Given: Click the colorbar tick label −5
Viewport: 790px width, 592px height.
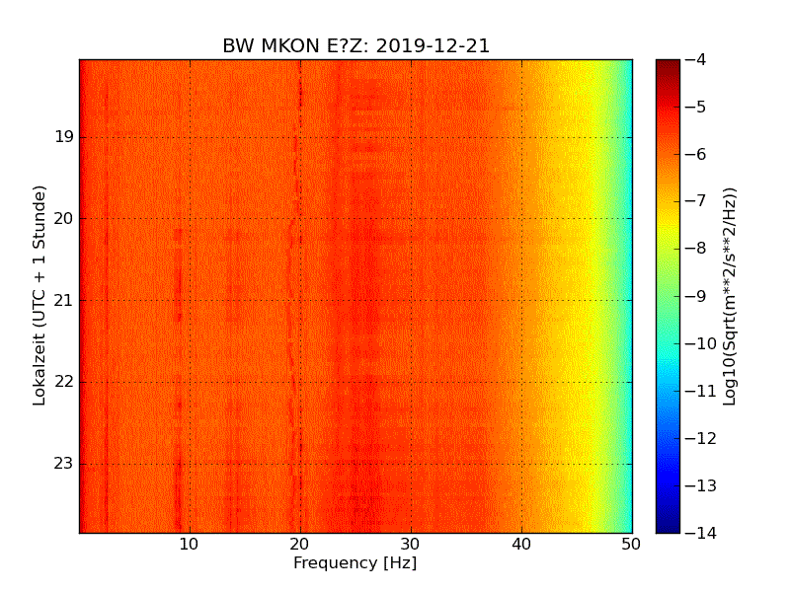Looking at the screenshot, I should pos(696,107).
